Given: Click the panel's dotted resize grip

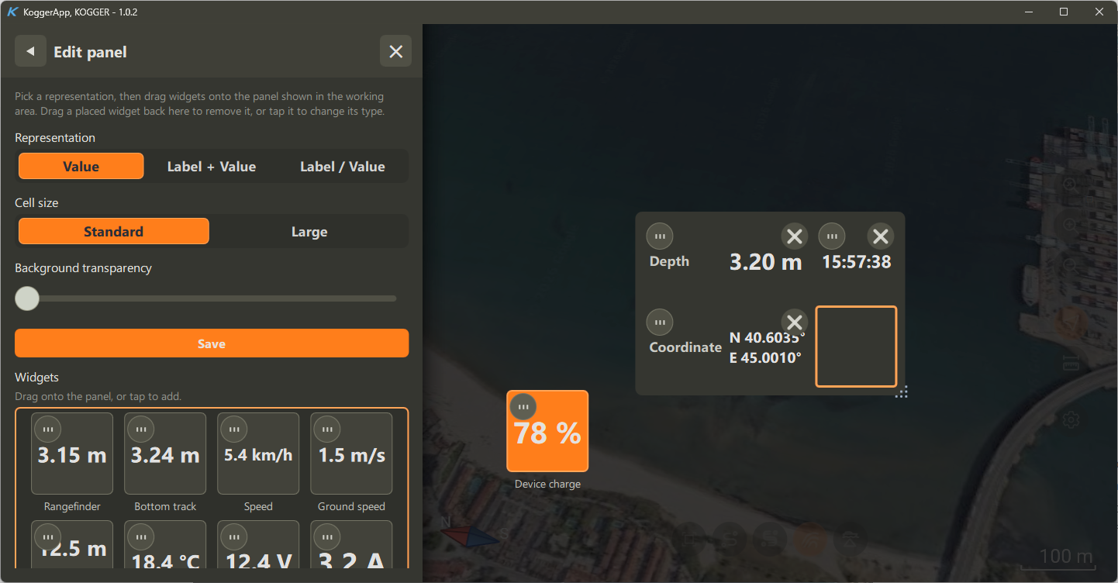Looking at the screenshot, I should click(902, 392).
